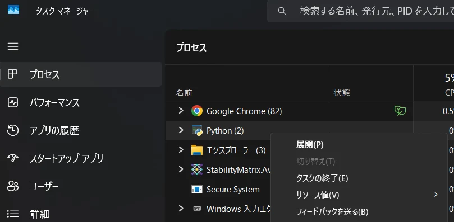This screenshot has height=222, width=454.
Task: Click the green efficiency mode leaf icon
Action: [x=400, y=111]
